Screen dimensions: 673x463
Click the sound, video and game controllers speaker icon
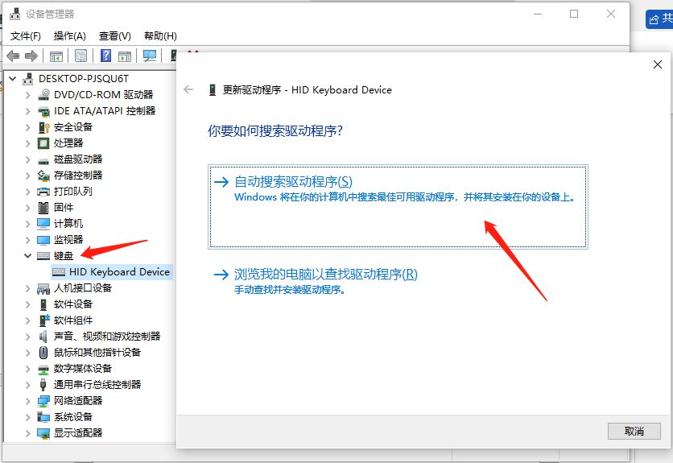tap(43, 337)
